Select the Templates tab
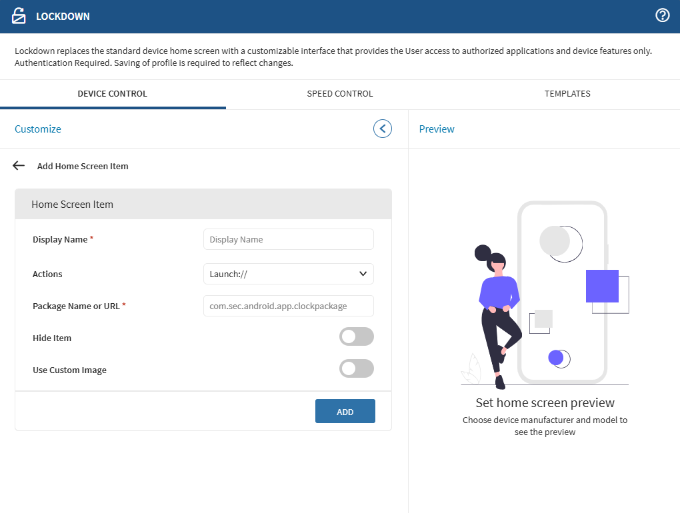 click(x=567, y=94)
